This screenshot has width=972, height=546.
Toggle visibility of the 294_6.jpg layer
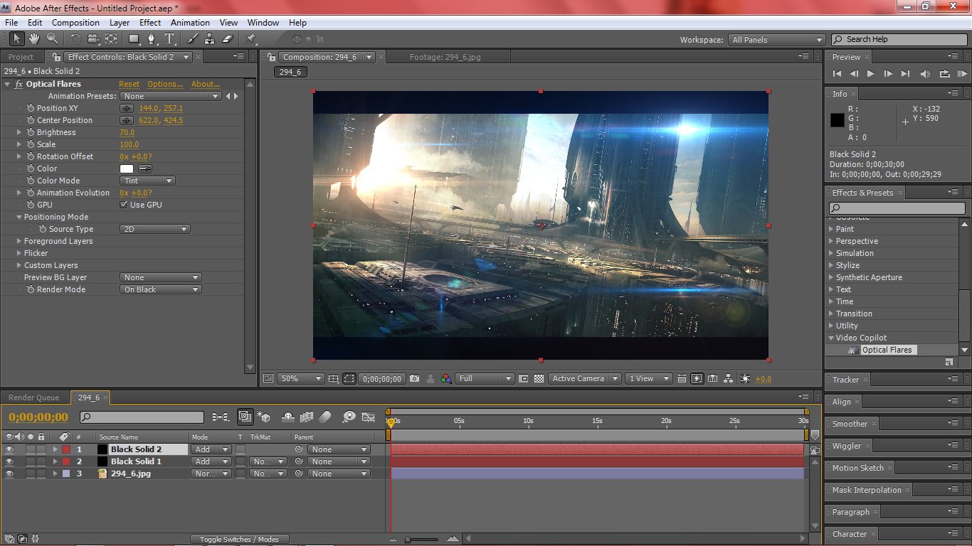(9, 473)
